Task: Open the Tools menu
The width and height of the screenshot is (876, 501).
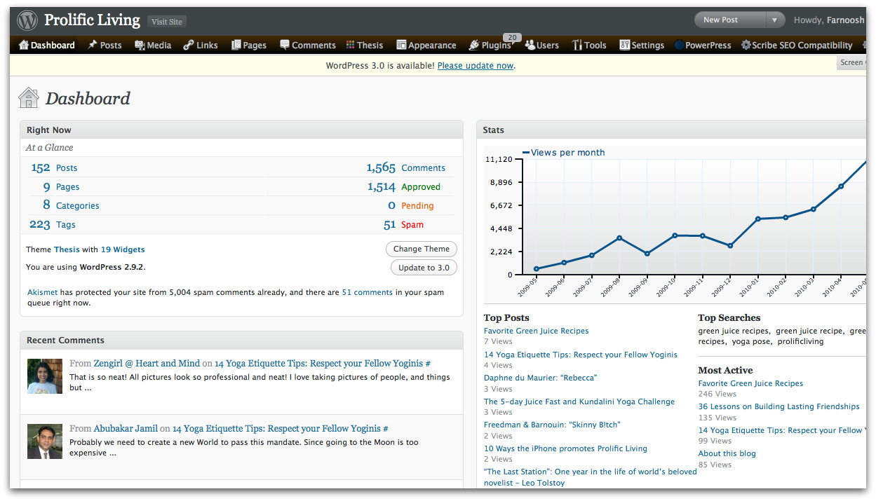Action: point(595,45)
